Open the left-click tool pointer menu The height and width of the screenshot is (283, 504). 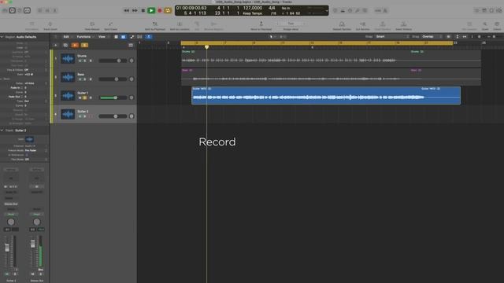pyautogui.click(x=272, y=37)
